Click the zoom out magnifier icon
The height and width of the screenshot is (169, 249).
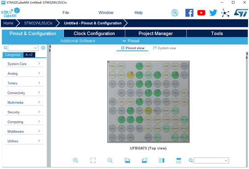(110, 161)
